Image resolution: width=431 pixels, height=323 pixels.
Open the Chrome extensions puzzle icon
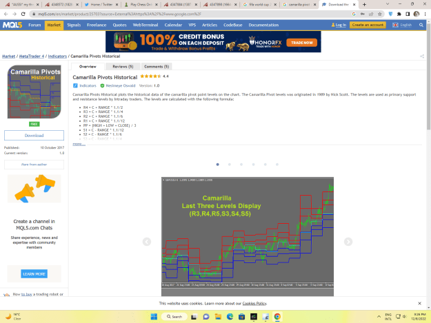399,14
